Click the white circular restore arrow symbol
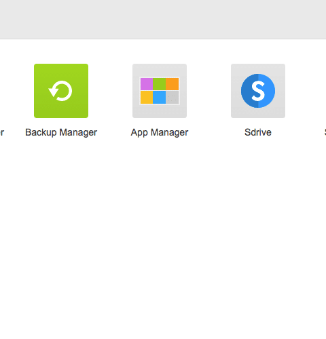The image size is (326, 339). coord(60,91)
